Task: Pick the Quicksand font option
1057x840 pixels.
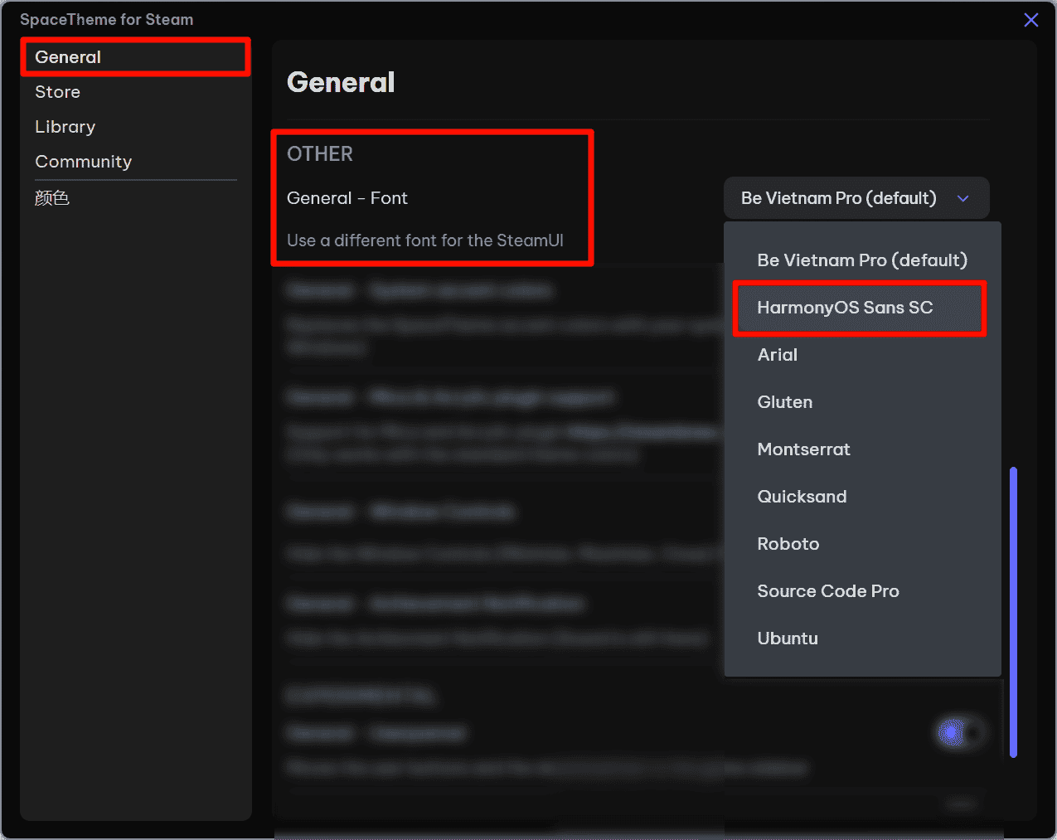Action: (802, 497)
